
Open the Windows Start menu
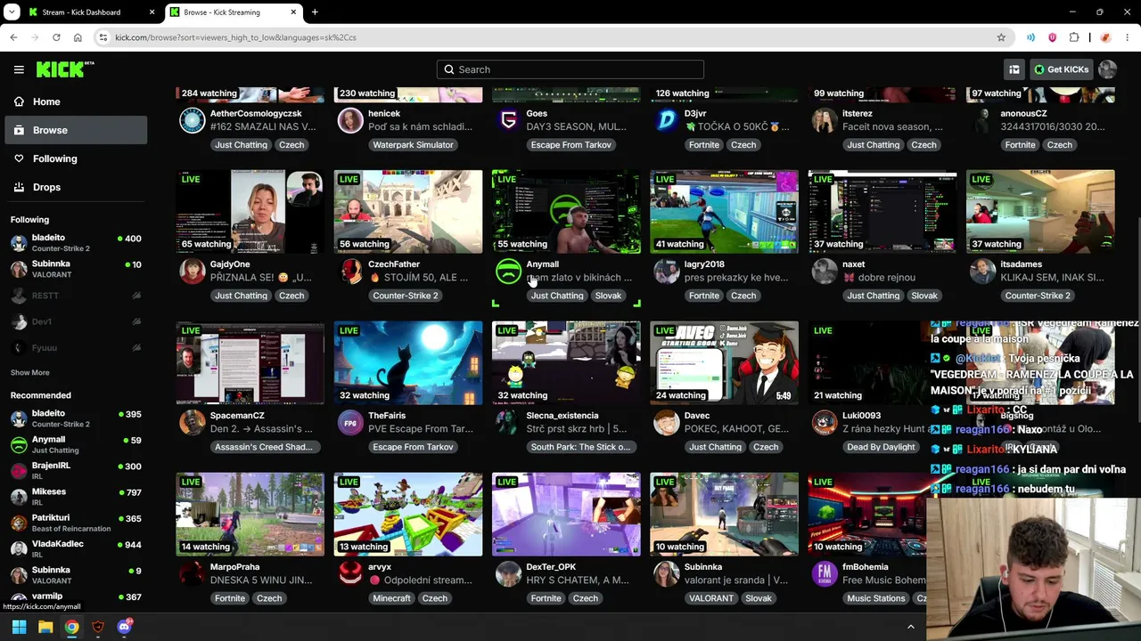19,627
